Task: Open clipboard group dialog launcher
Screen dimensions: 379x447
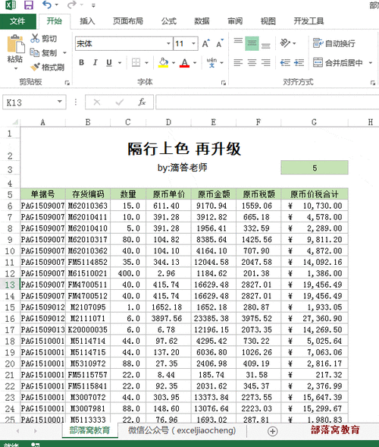Action: click(x=67, y=83)
